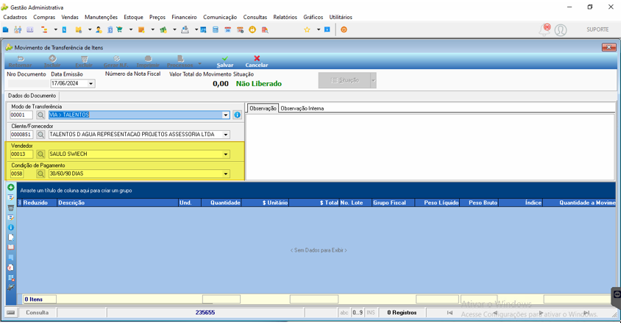621x323 pixels.
Task: Select the Observação tab
Action: (263, 108)
